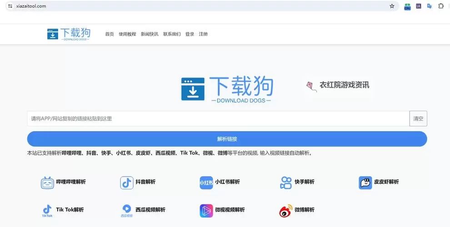Image resolution: width=450 pixels, height=227 pixels.
Task: Click the Kuaishou camera icon
Action: (x=286, y=183)
